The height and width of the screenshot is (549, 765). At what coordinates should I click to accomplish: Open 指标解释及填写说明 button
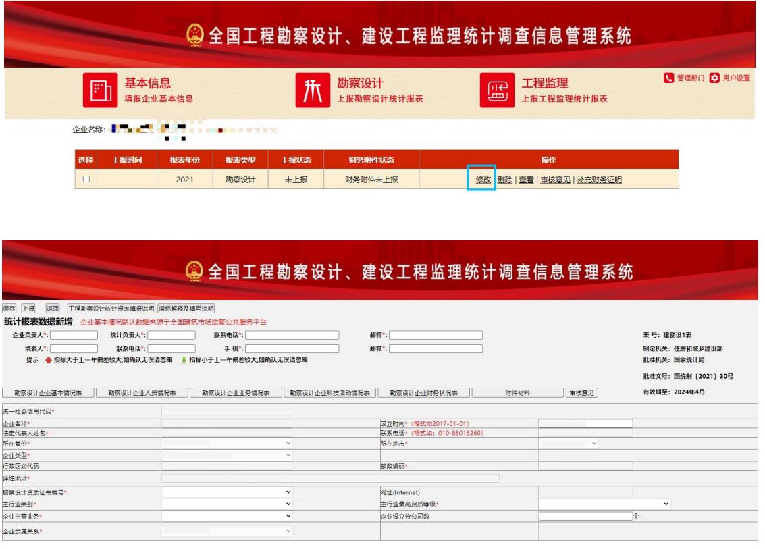(x=186, y=308)
